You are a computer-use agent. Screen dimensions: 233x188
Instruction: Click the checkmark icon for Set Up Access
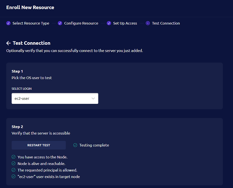(x=109, y=23)
